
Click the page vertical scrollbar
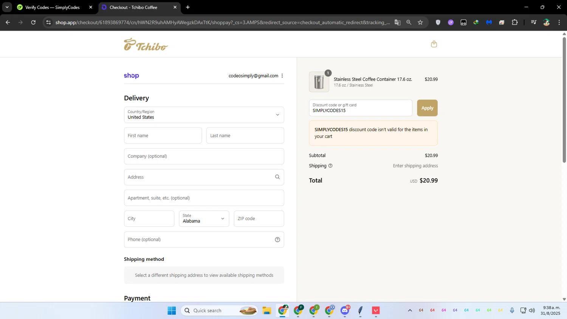click(564, 100)
